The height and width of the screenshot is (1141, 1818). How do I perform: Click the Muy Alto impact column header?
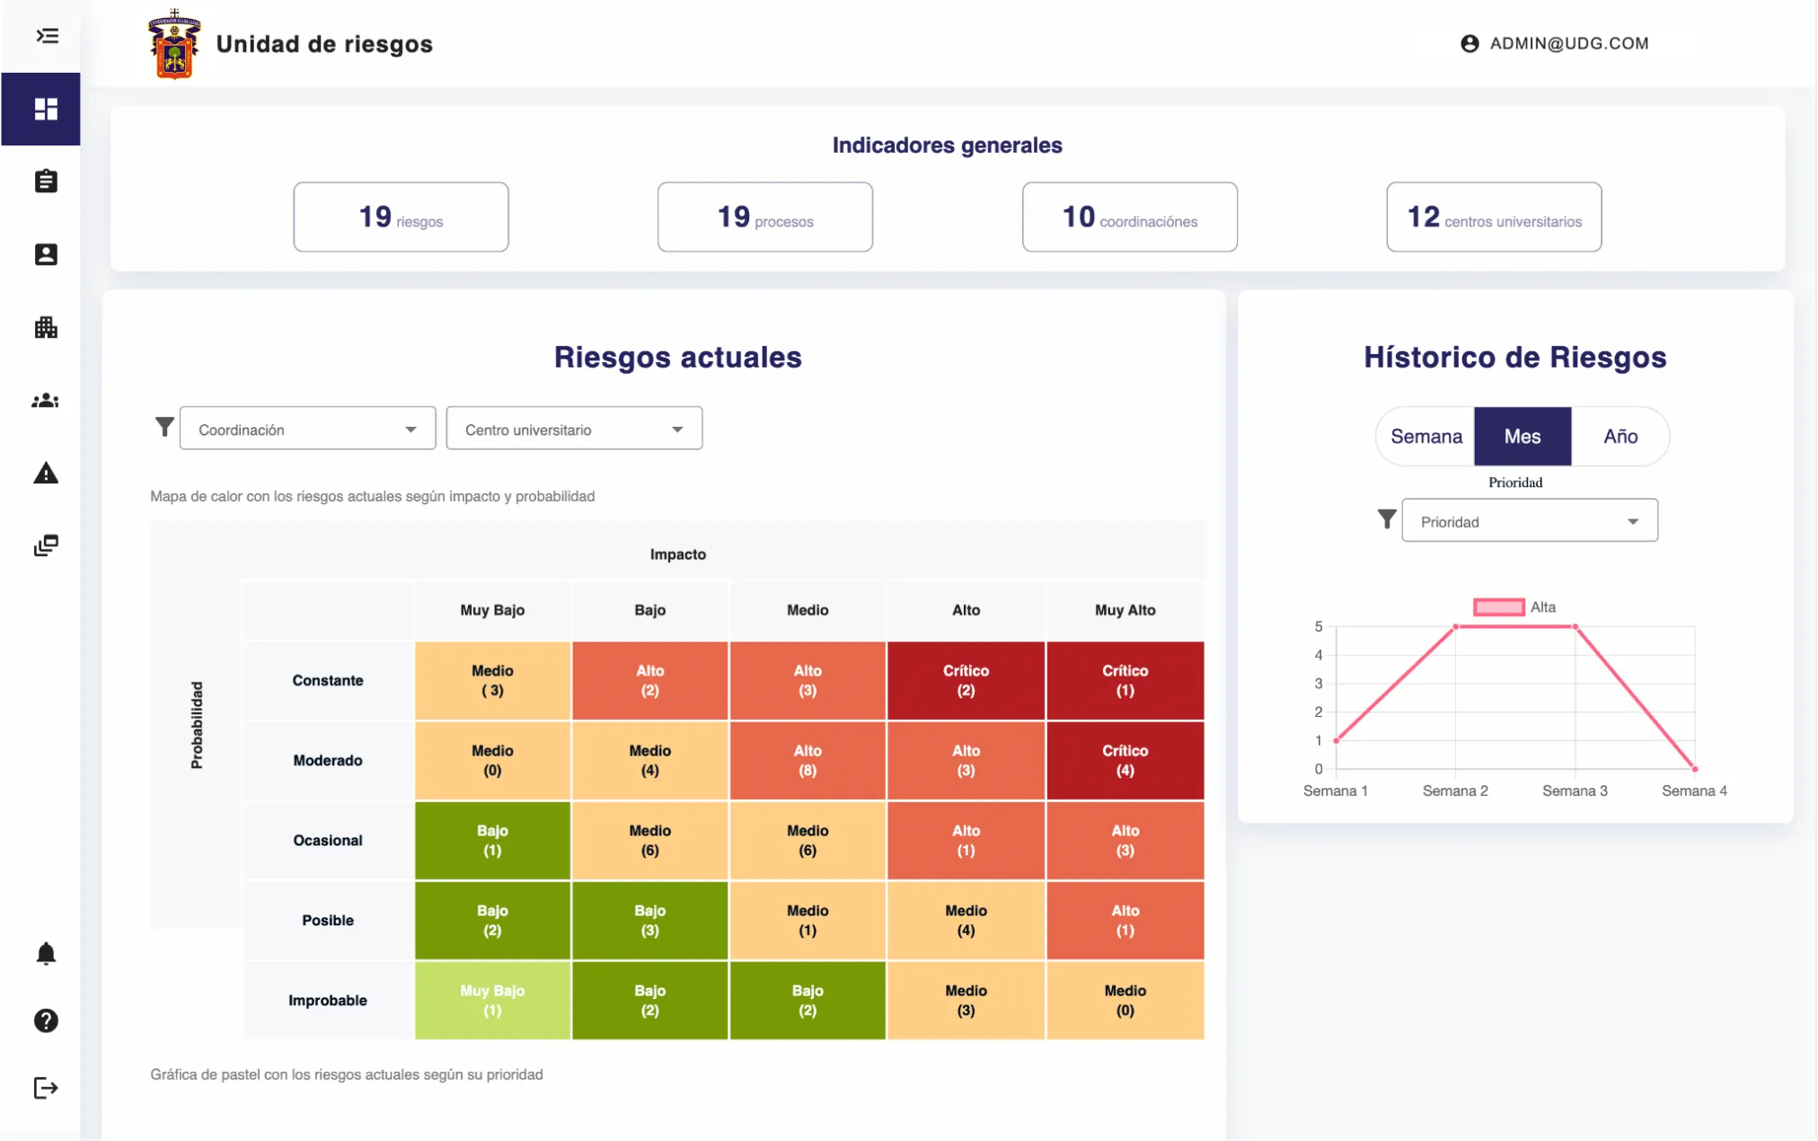1125,610
